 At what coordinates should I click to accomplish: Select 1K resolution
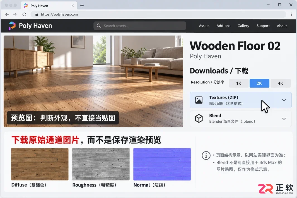coord(239,83)
